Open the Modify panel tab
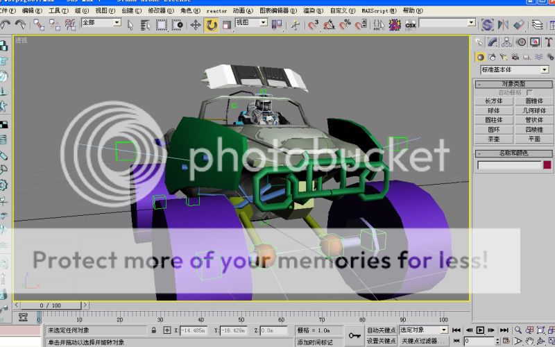Screen dimensions: 555x347 point(491,42)
